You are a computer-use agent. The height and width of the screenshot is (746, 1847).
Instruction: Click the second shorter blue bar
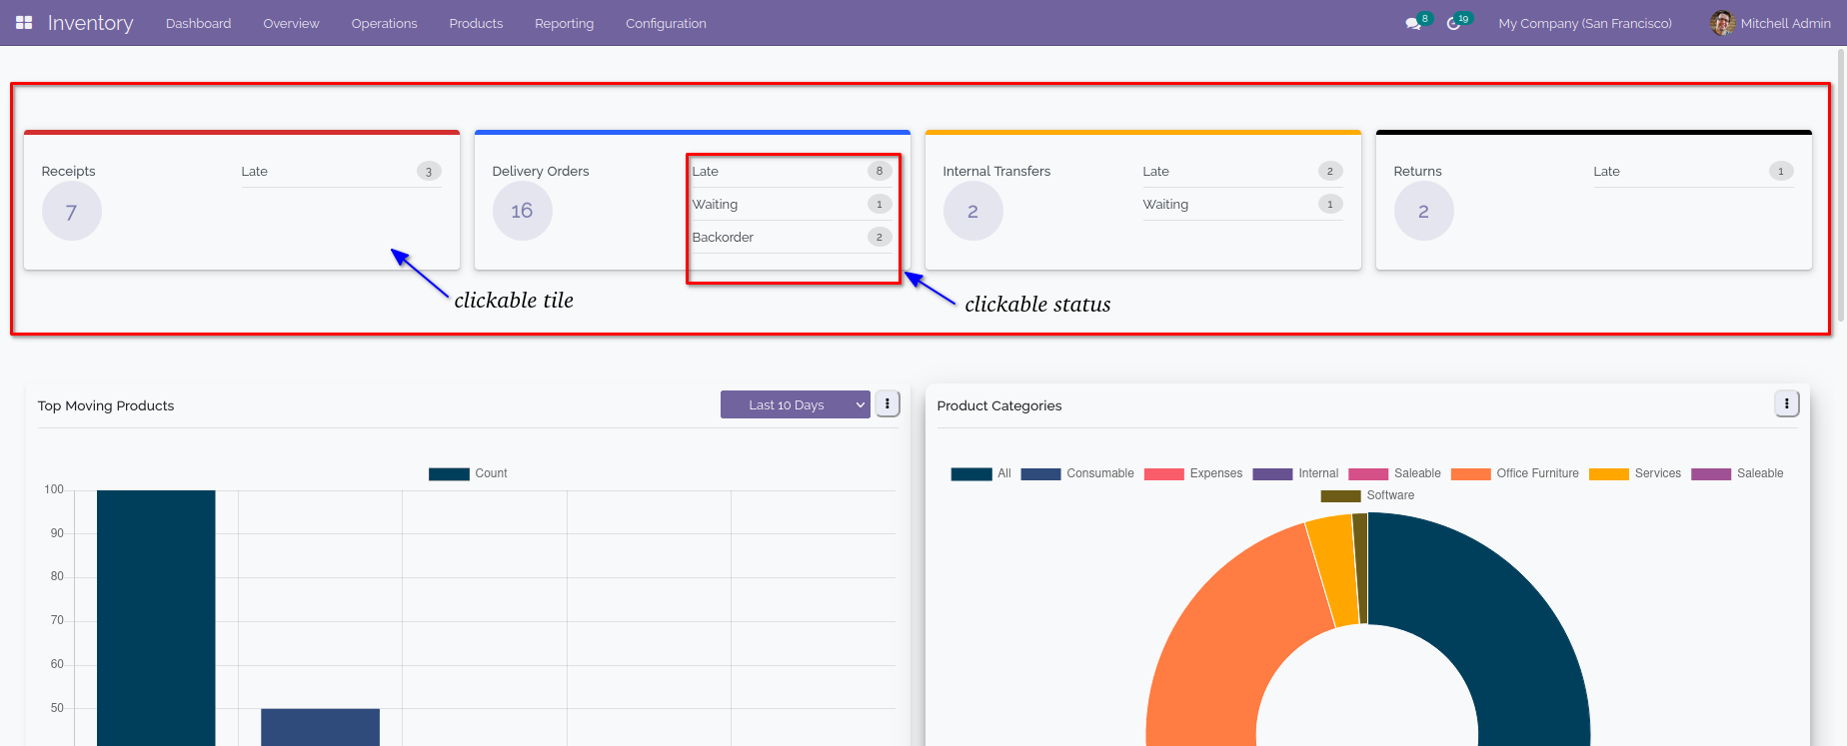click(320, 727)
